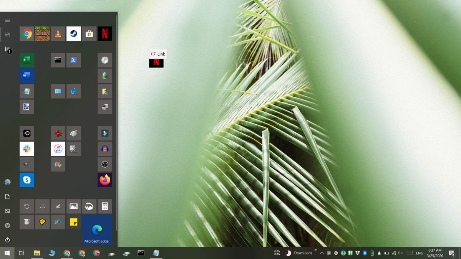Click the Slack icon in system tray
Screen dimensions: 461x259
(x=336, y=253)
